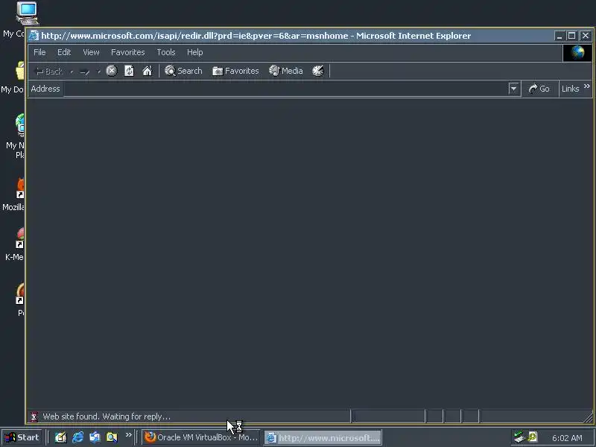Open the Start menu
Screen dimensions: 596x447
coord(22,437)
